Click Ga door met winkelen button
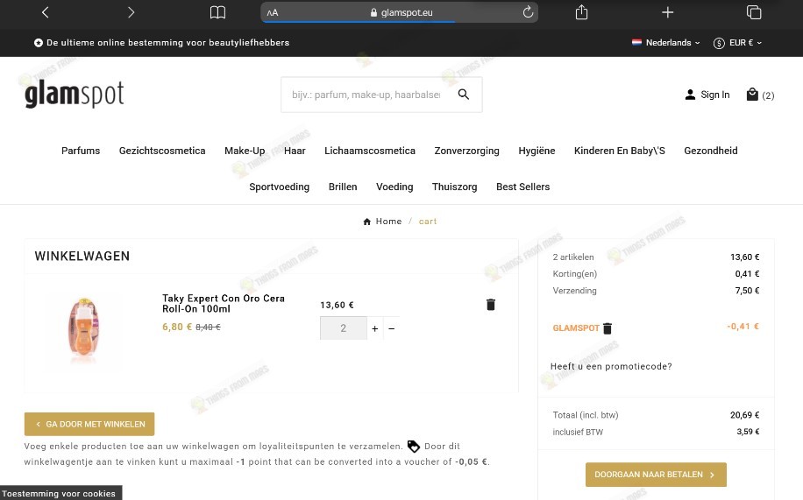Viewport: 803px width, 500px height. (89, 424)
